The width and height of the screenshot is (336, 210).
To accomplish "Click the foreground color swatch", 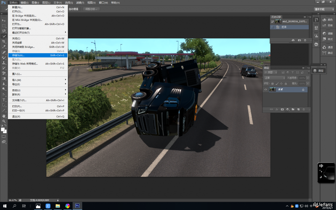I will (x=3, y=130).
